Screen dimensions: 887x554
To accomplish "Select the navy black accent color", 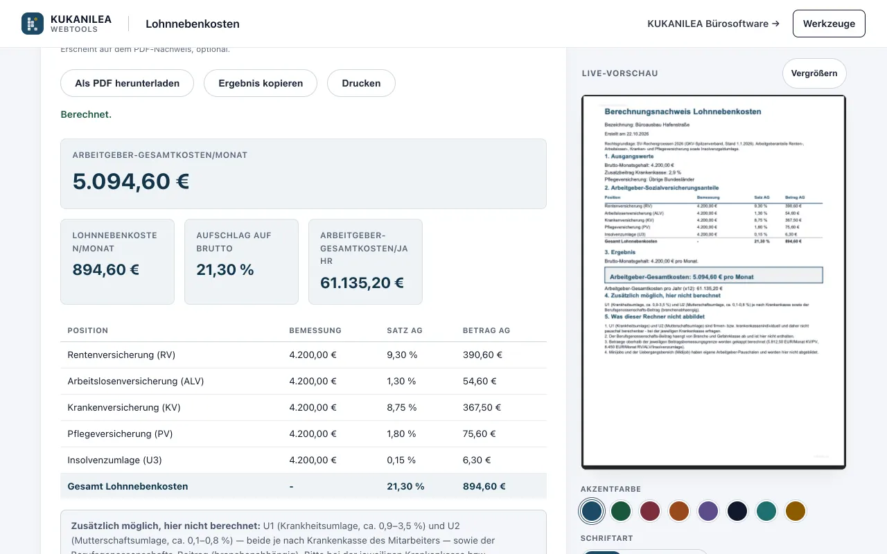I will [737, 511].
